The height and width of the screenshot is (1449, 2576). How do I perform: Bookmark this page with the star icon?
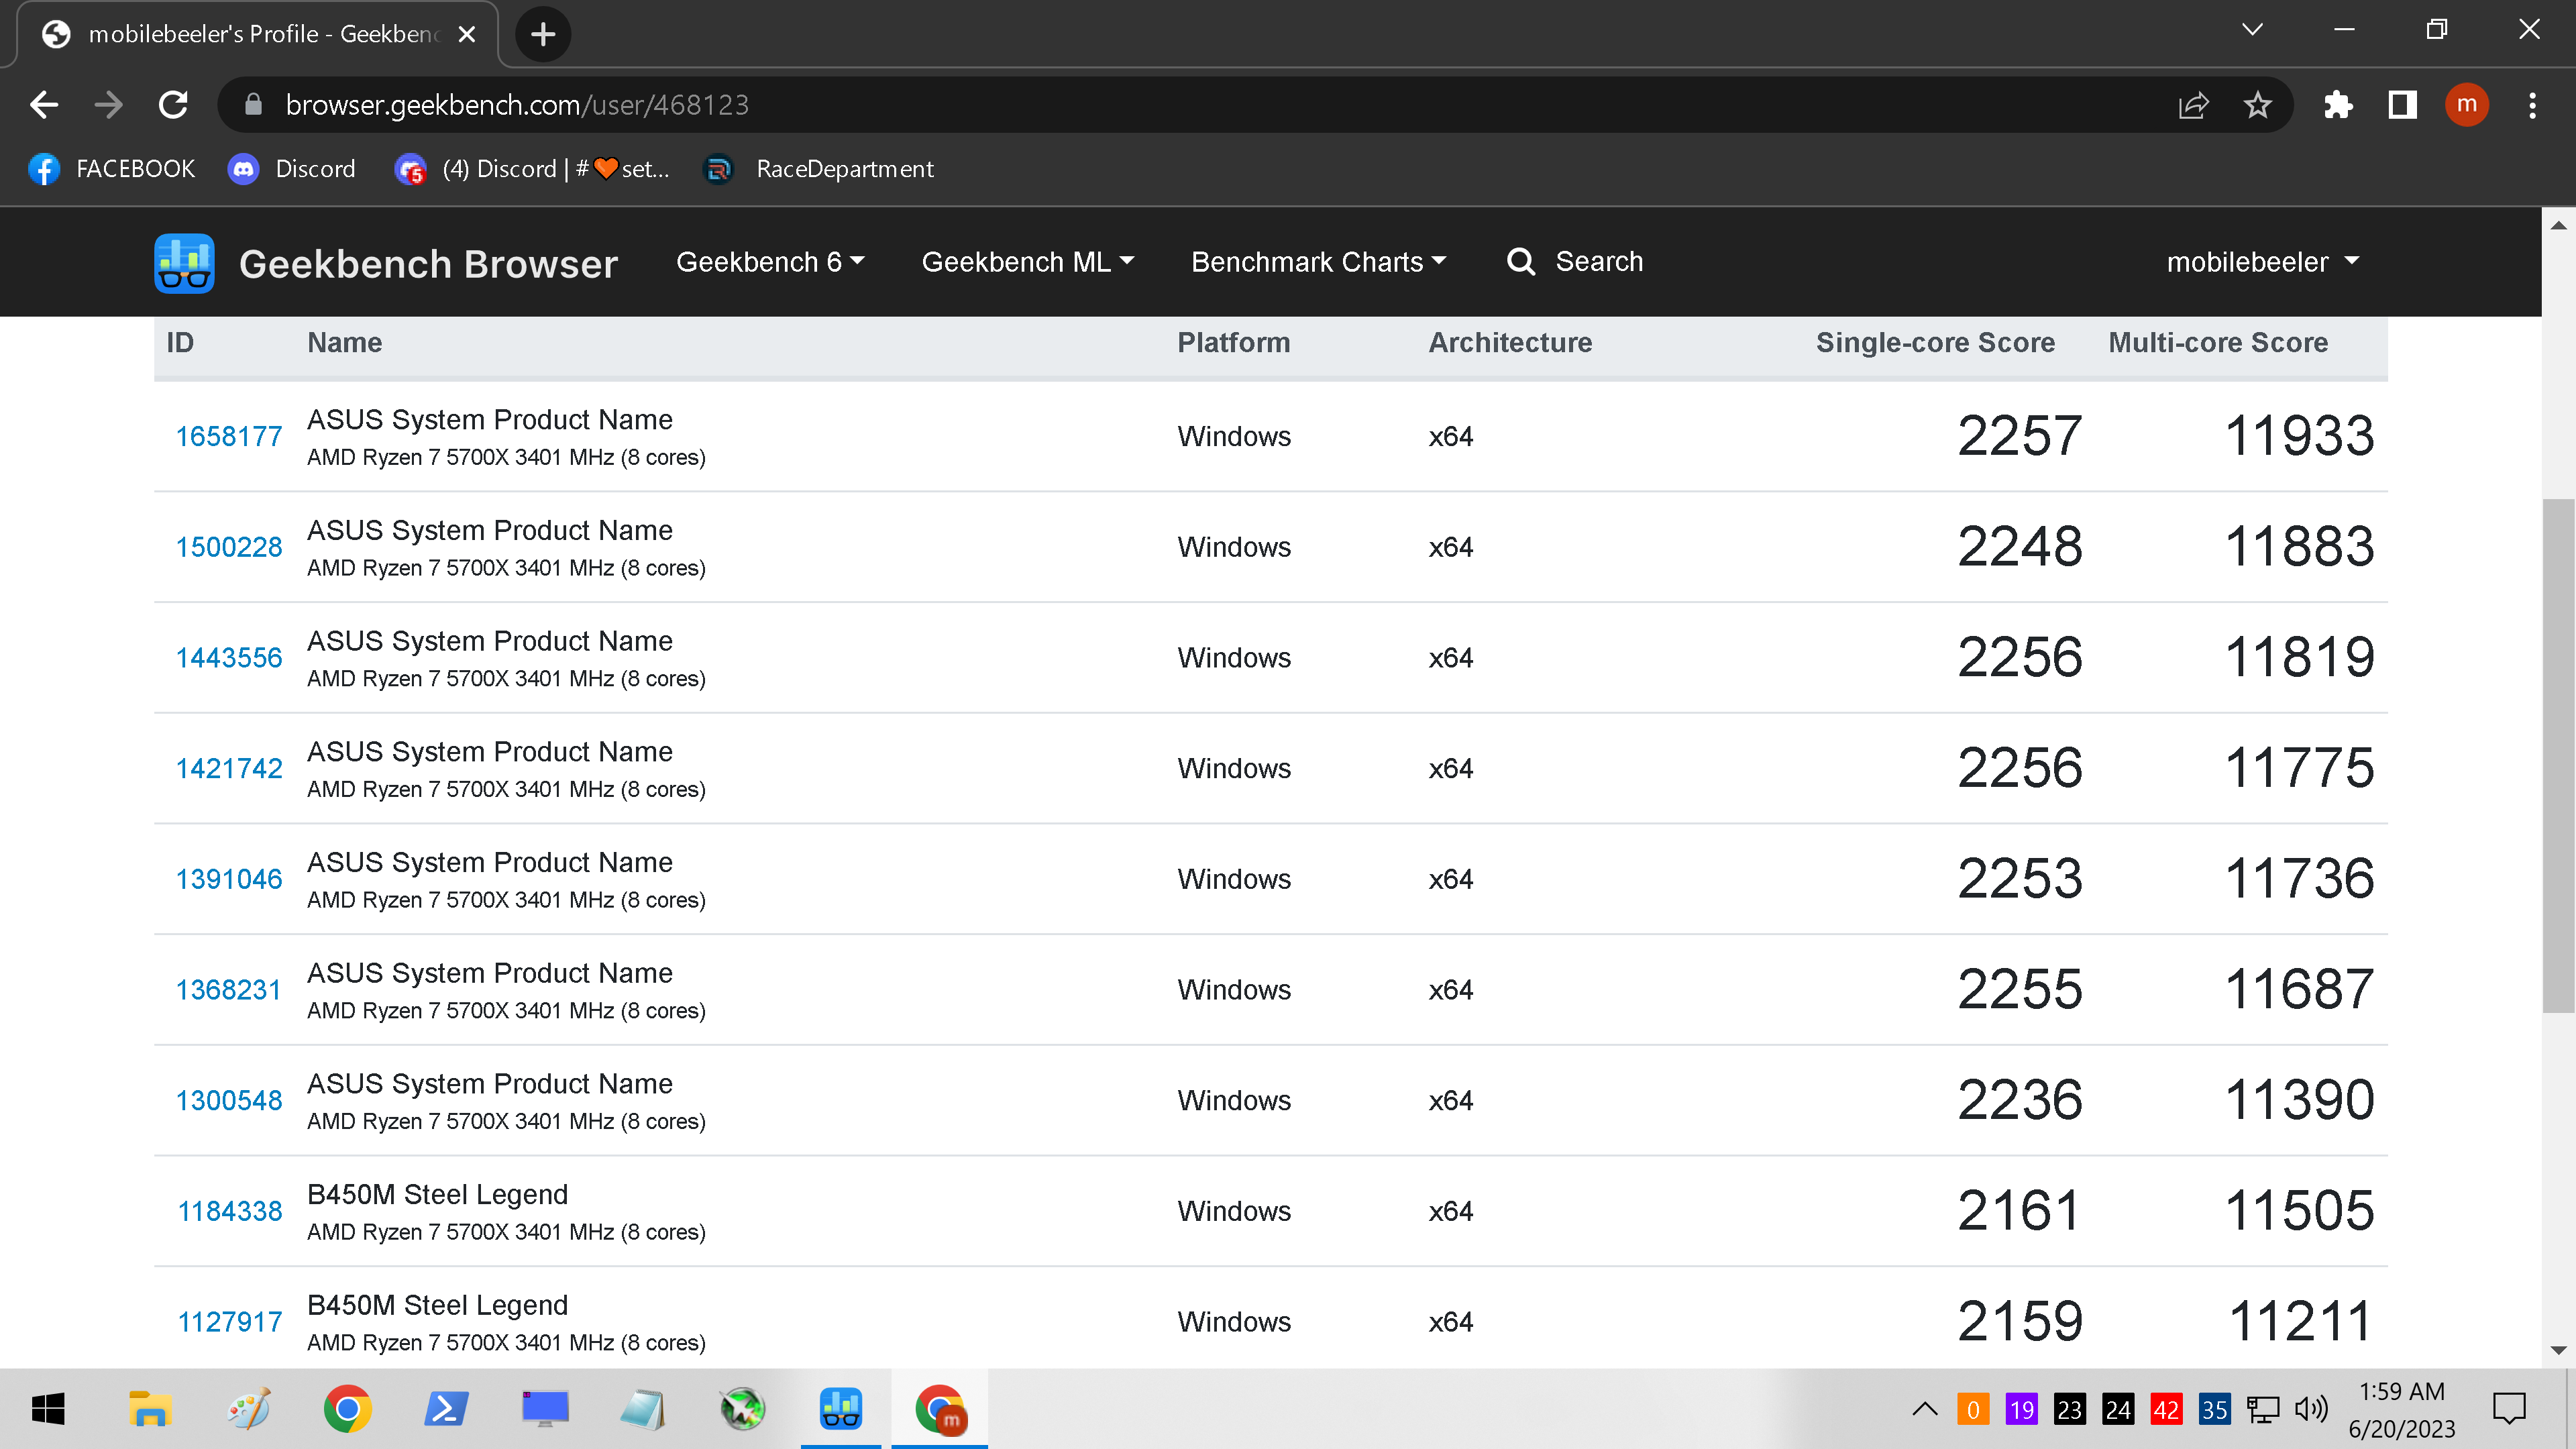click(x=2258, y=104)
